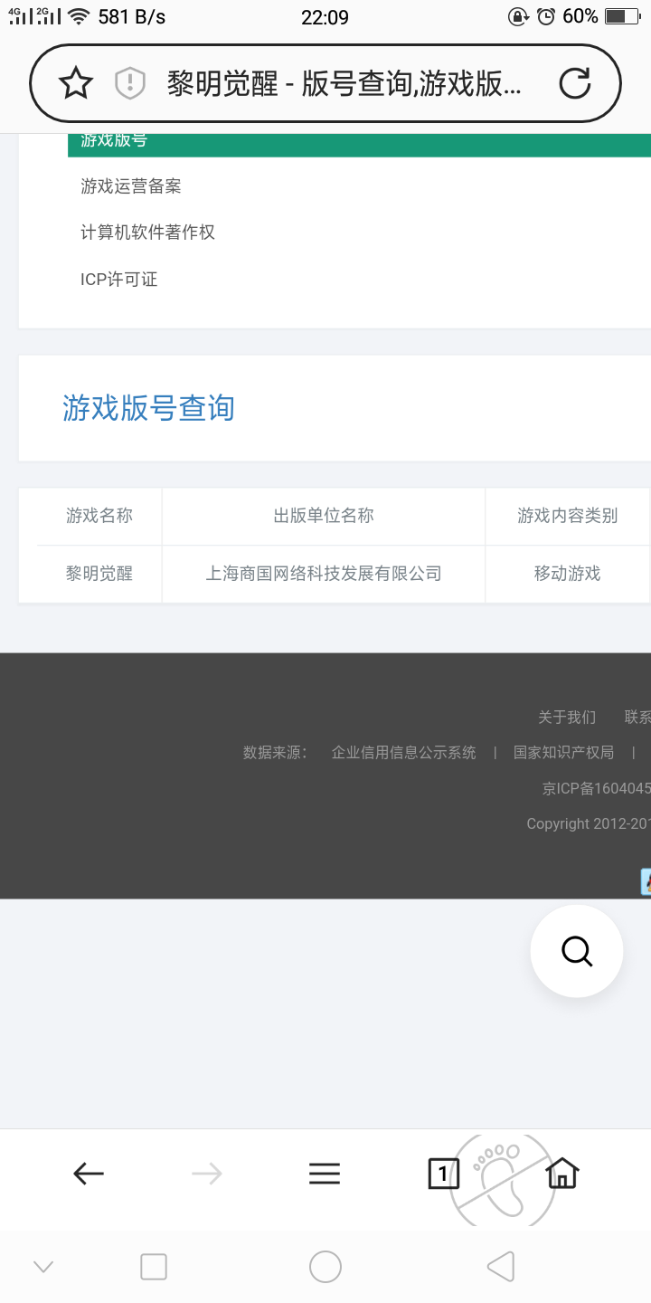Tap the alarm clock status icon
This screenshot has width=651, height=1303.
coord(546,16)
